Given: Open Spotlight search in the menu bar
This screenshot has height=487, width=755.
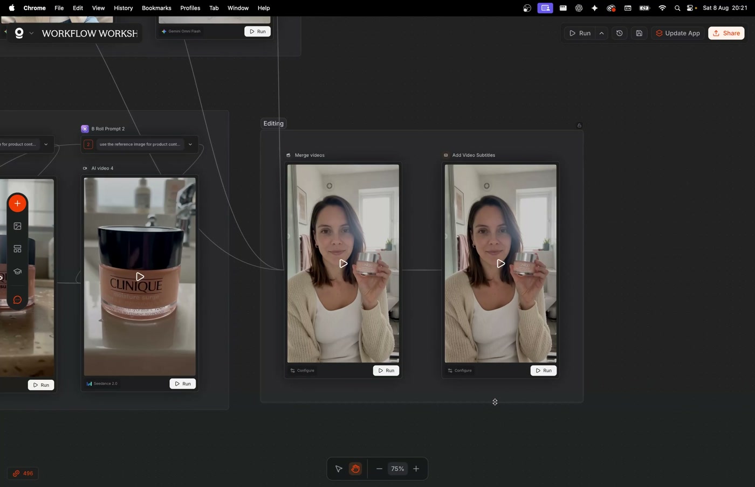Looking at the screenshot, I should tap(677, 8).
